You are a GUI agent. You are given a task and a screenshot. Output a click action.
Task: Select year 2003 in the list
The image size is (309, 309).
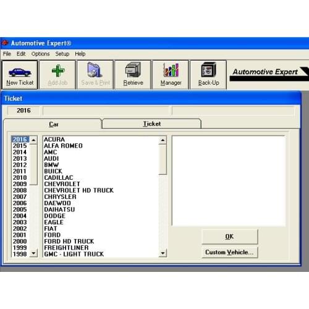click(x=20, y=222)
